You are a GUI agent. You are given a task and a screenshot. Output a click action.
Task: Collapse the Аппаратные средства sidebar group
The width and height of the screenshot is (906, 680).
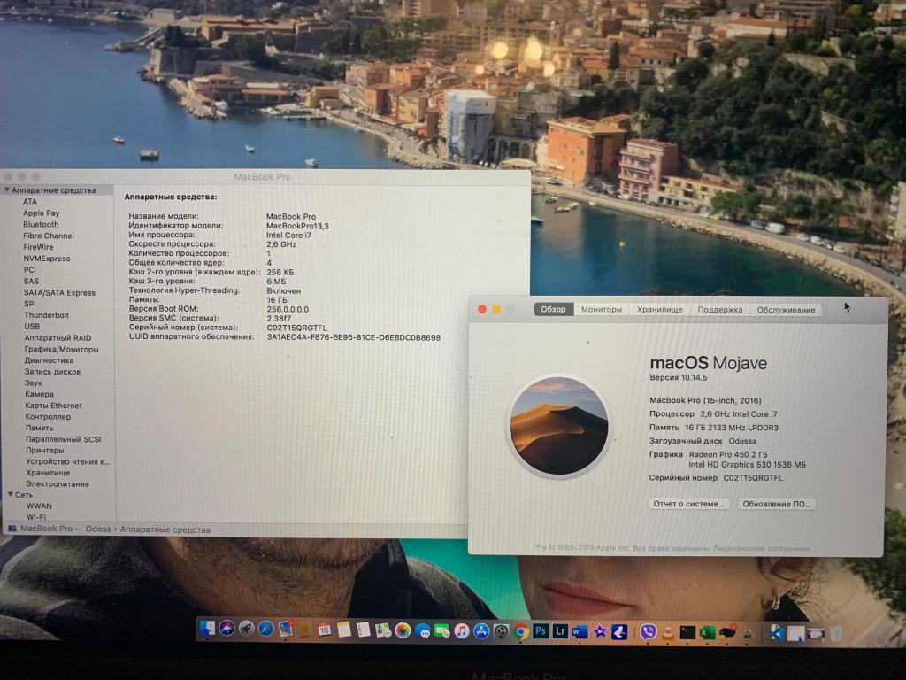click(x=7, y=189)
